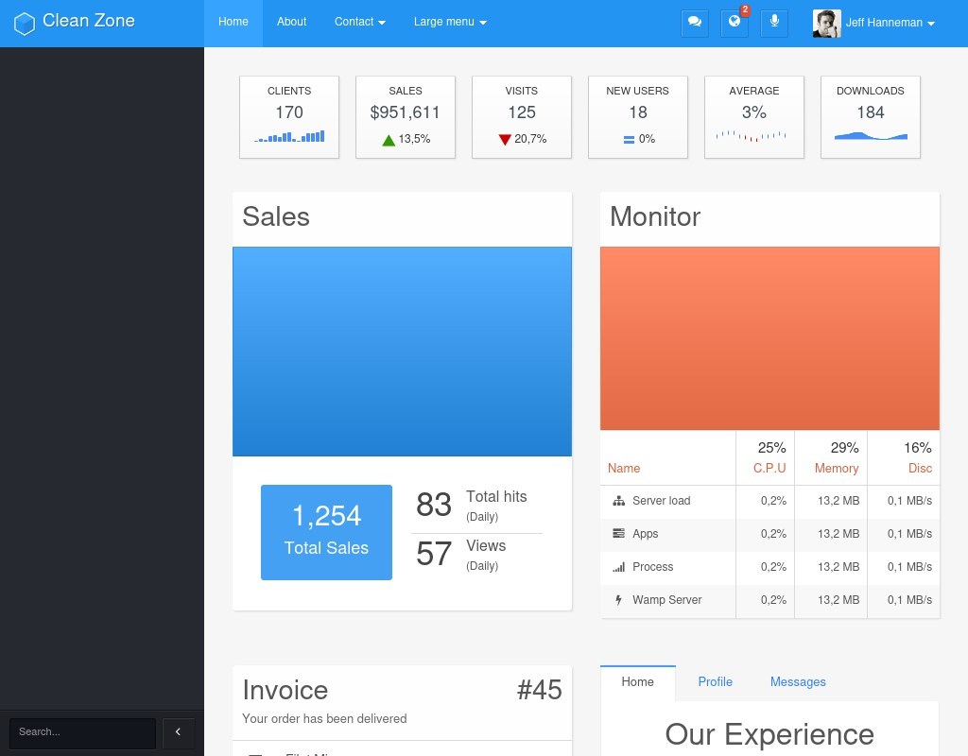This screenshot has width=968, height=756.
Task: Open the chat messages icon in navbar
Action: [695, 23]
